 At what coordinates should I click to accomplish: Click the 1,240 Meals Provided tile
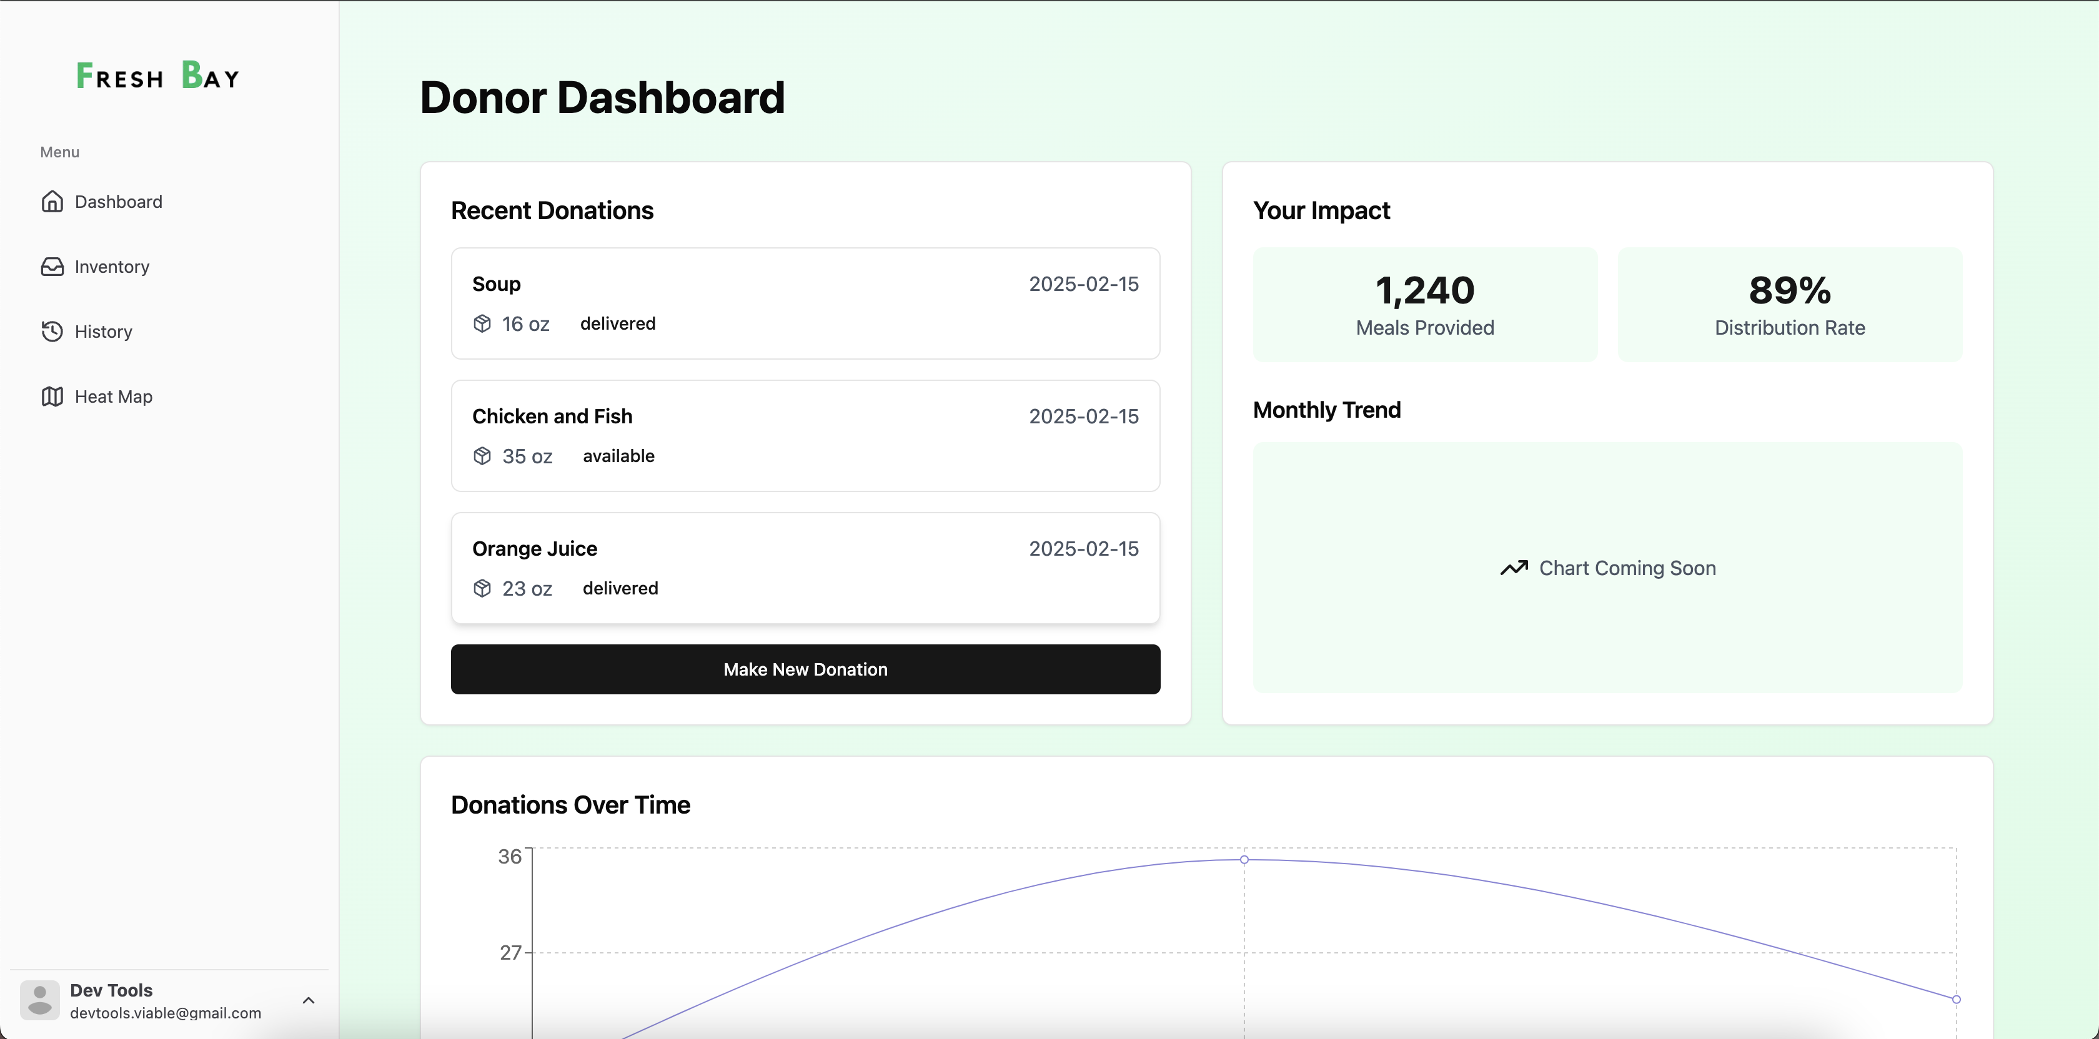[1425, 305]
